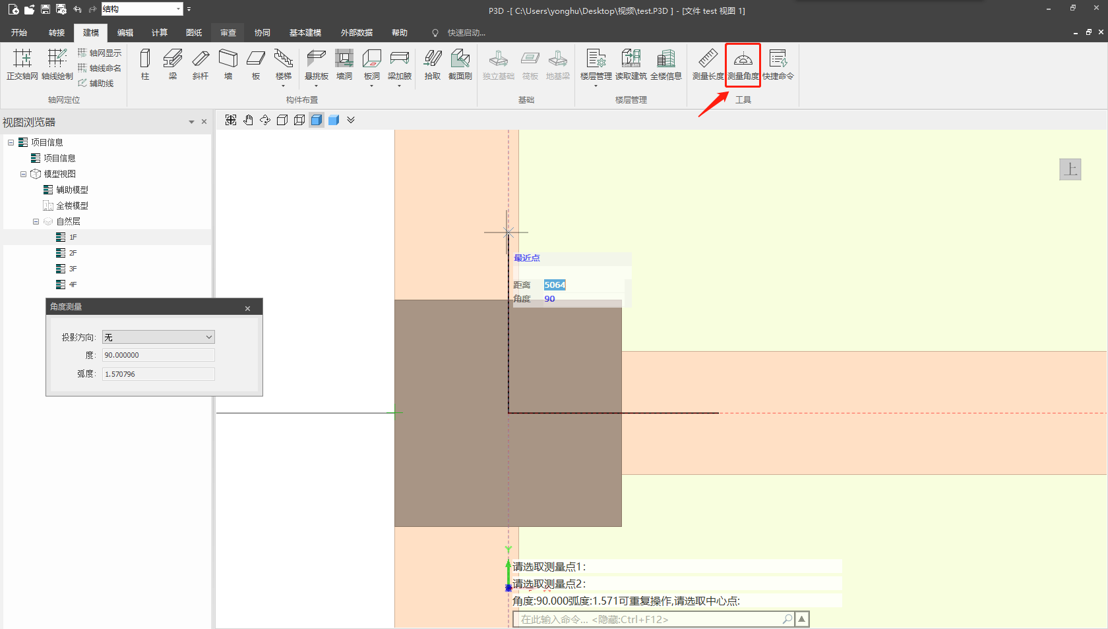Close the 角度测量 dialog
Viewport: 1108px width, 629px height.
pyautogui.click(x=248, y=308)
